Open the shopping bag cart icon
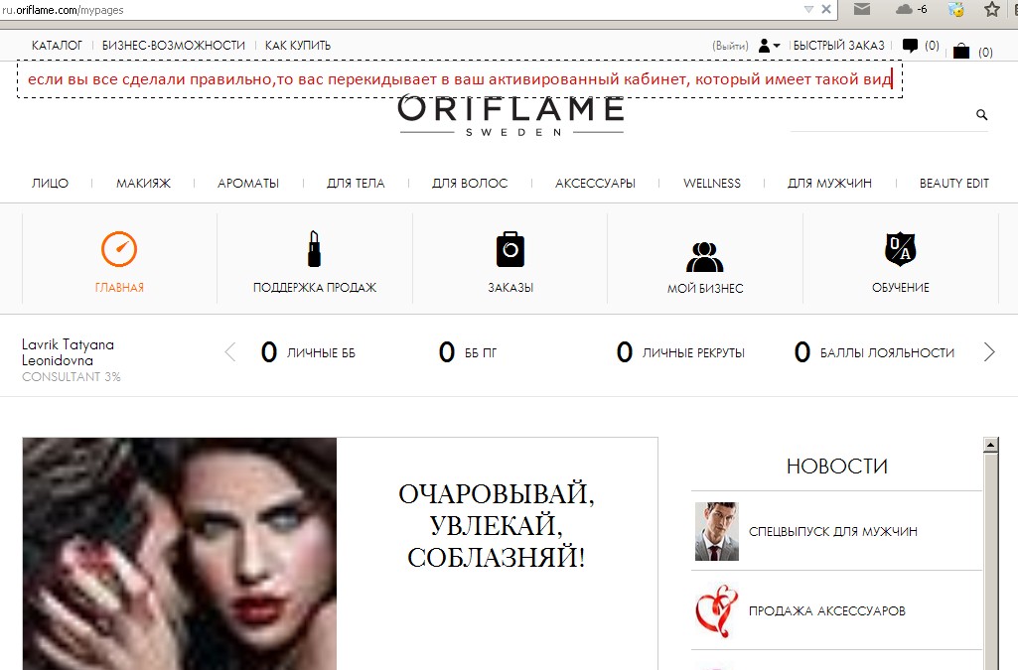The width and height of the screenshot is (1018, 670). tap(961, 51)
